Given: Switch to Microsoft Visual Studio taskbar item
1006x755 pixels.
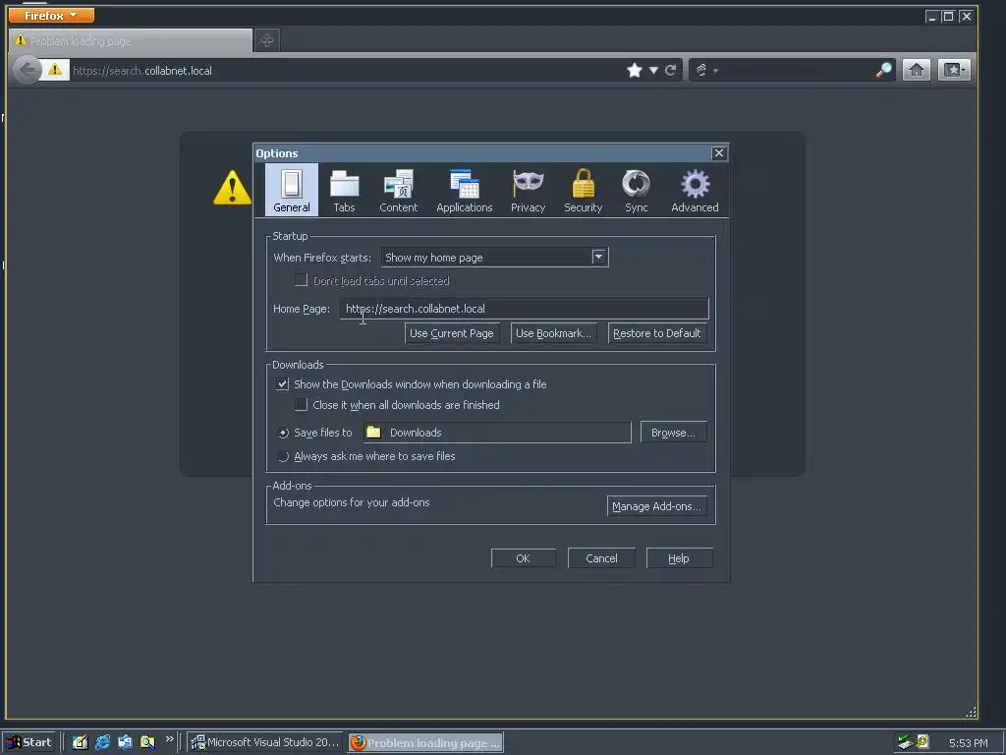Looking at the screenshot, I should point(265,742).
